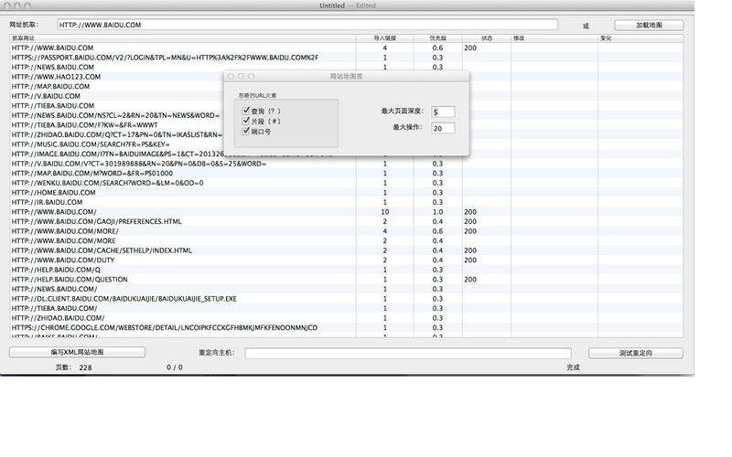This screenshot has width=732, height=457.
Task: Select the HTTP://HOME.BAIDU.COM row
Action: (347, 193)
